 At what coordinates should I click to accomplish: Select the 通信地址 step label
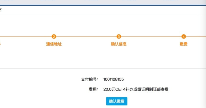[x=54, y=44]
